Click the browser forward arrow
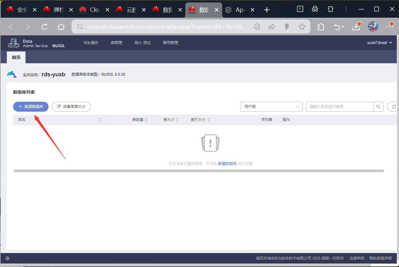The width and height of the screenshot is (399, 267). coord(28,27)
